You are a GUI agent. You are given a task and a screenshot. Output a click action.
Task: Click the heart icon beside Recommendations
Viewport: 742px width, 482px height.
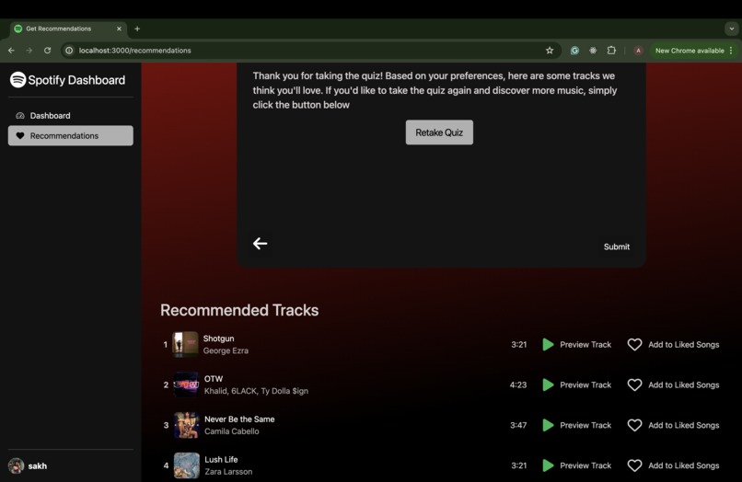20,136
